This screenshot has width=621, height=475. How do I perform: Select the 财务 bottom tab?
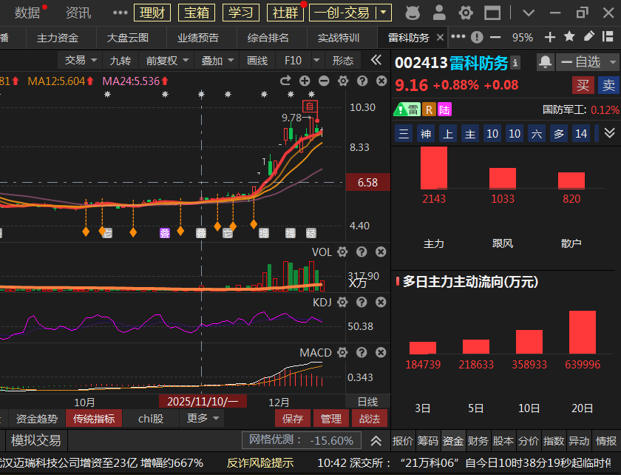[478, 441]
